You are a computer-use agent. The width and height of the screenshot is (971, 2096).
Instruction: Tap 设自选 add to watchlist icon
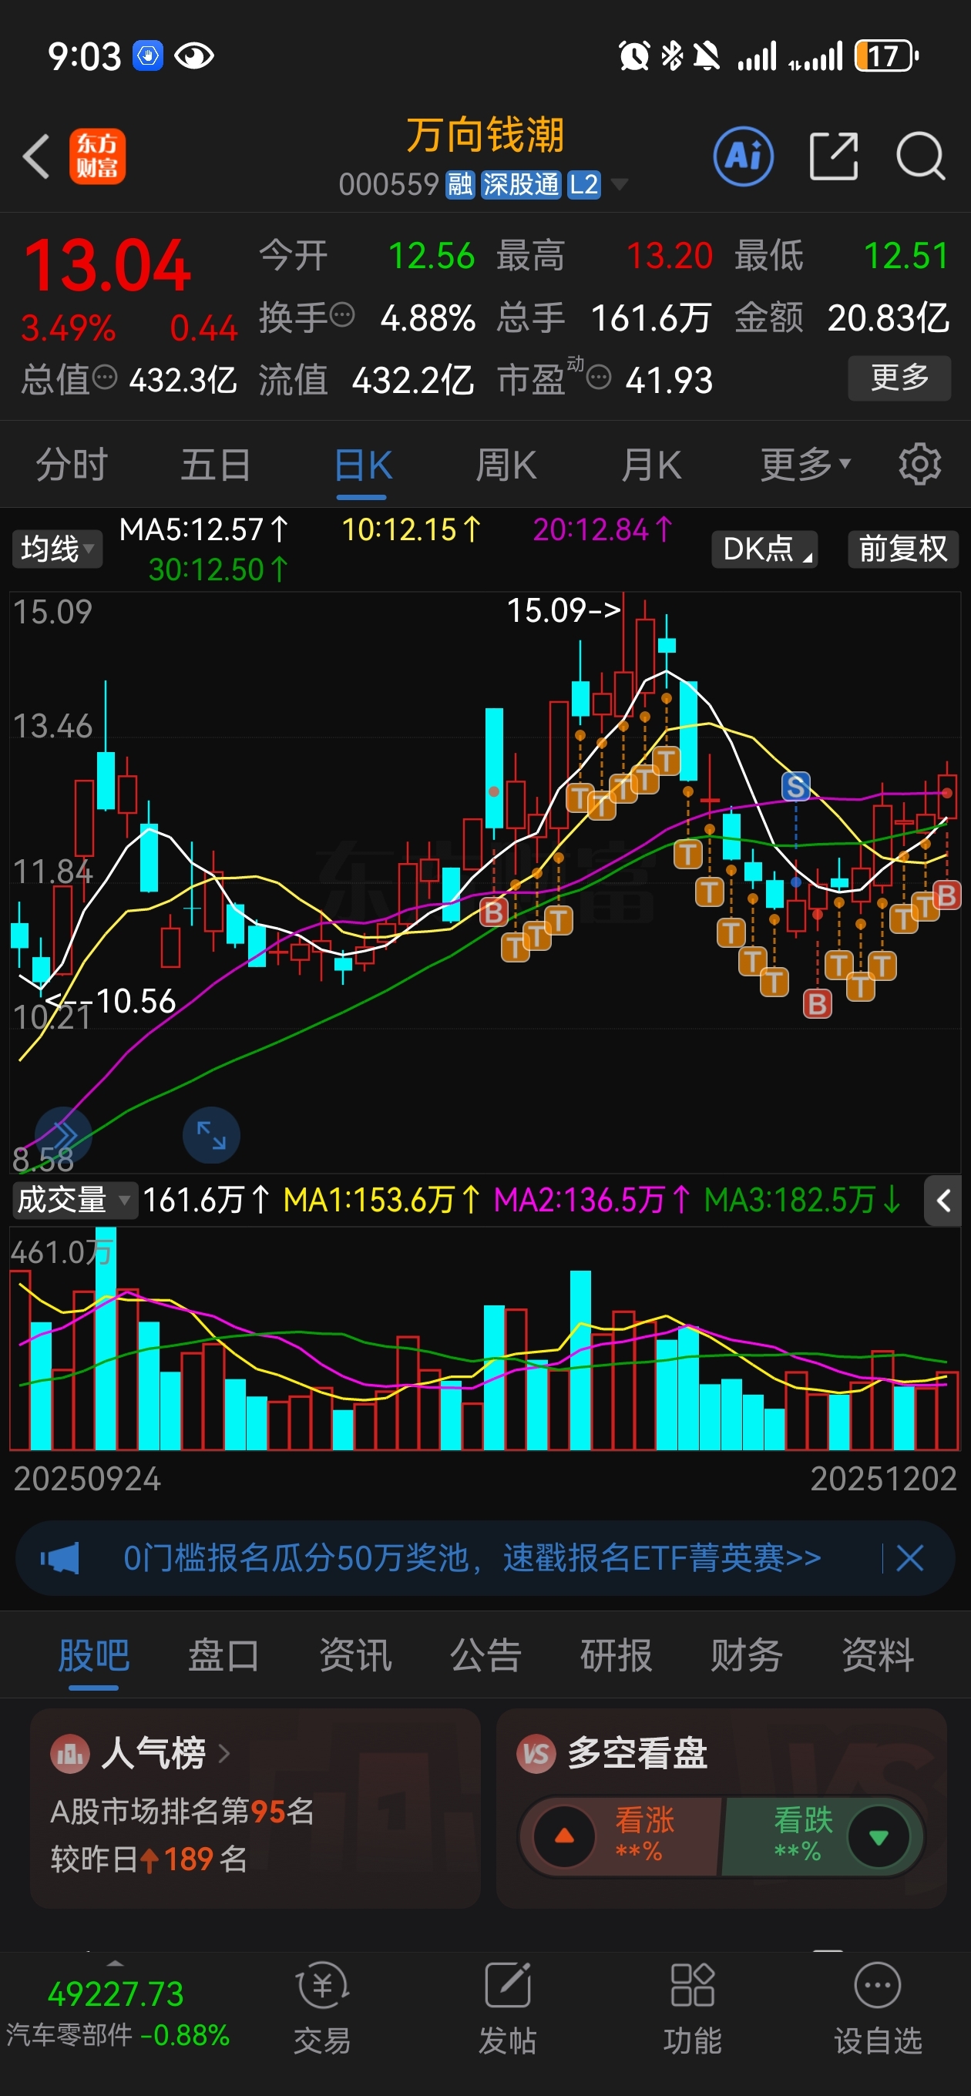pos(879,2007)
